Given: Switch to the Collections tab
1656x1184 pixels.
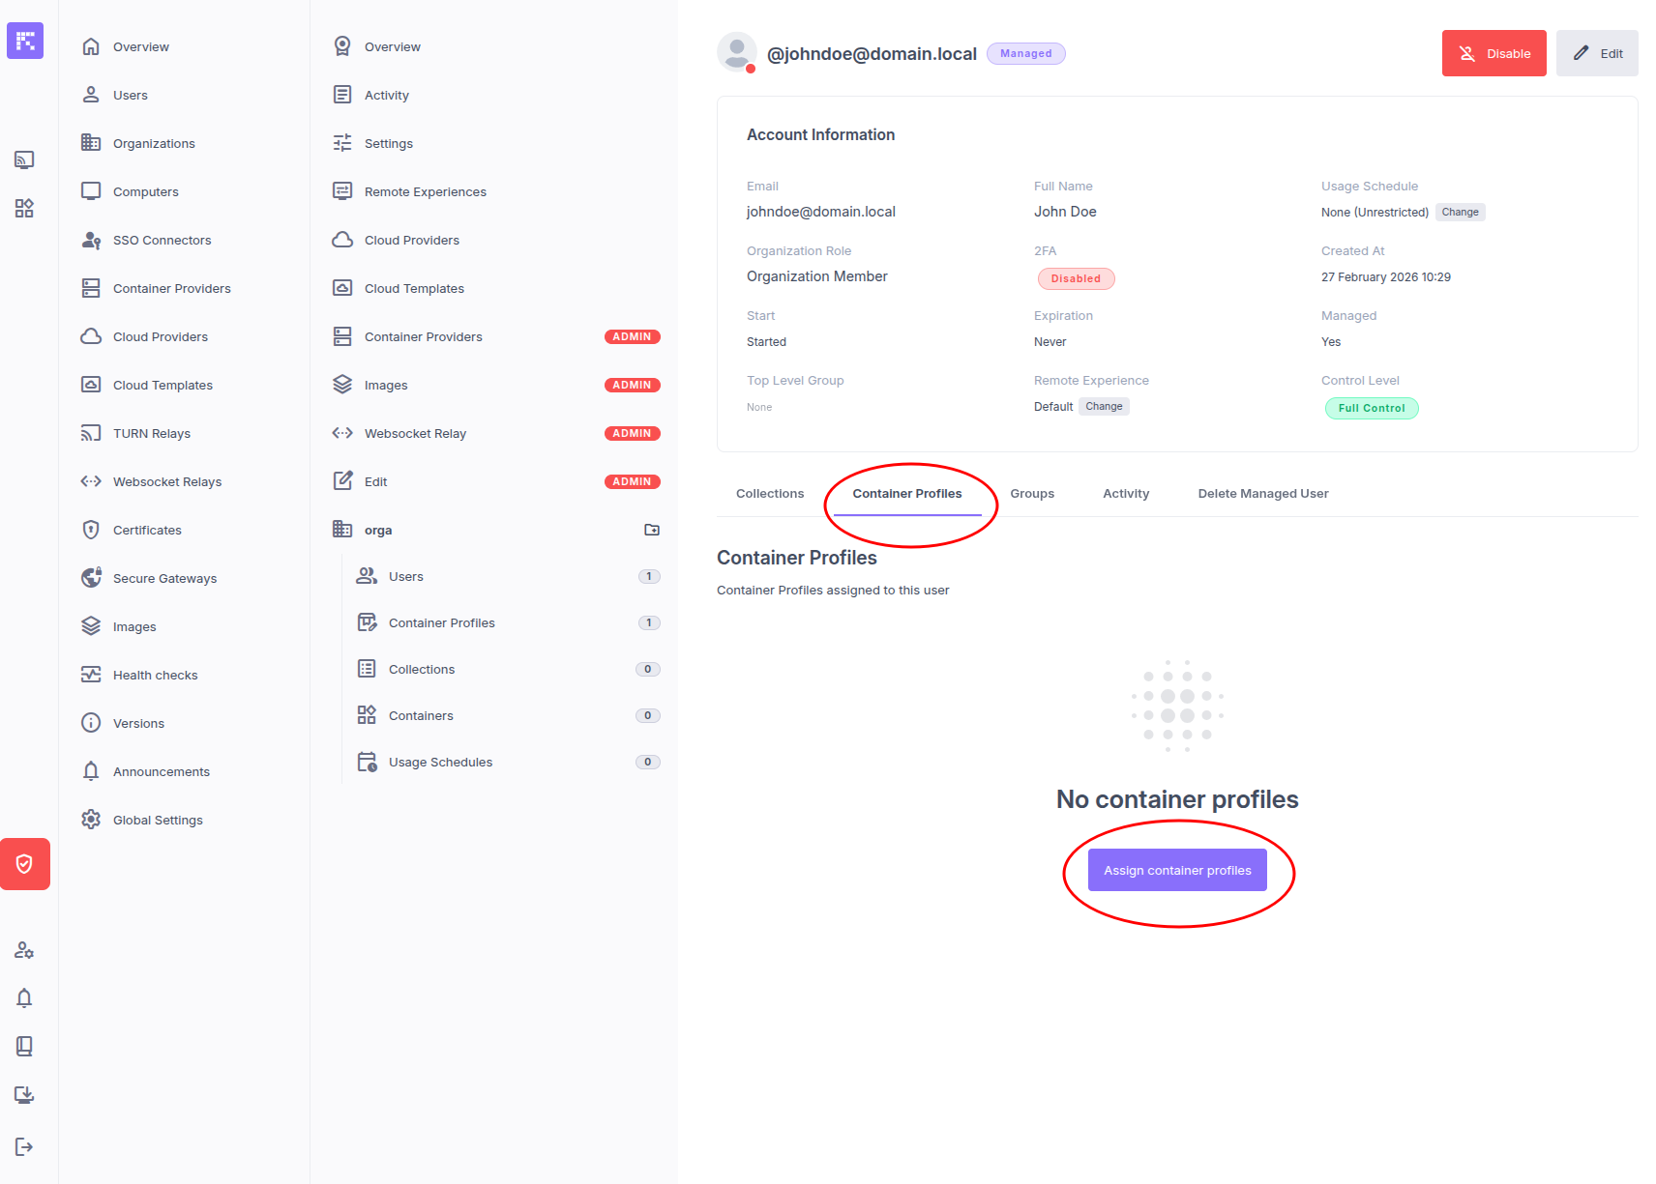Looking at the screenshot, I should pos(770,494).
